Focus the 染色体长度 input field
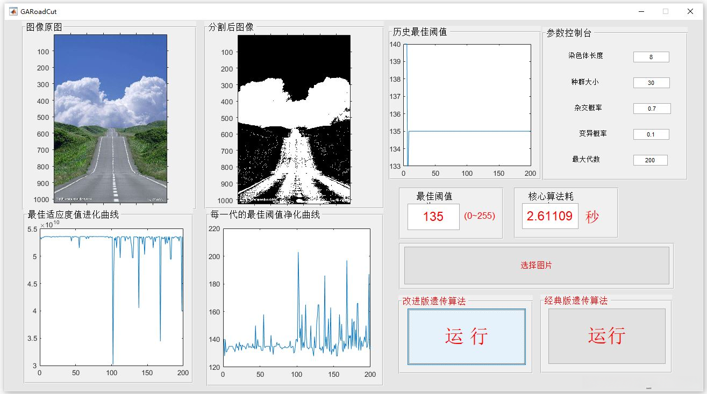The width and height of the screenshot is (707, 394). 651,57
